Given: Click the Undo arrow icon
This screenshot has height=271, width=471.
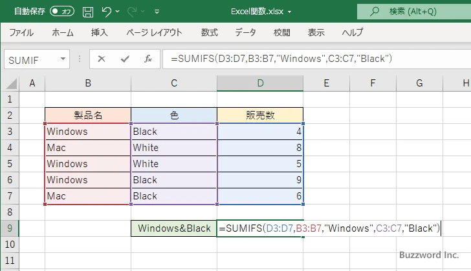Looking at the screenshot, I should tap(107, 12).
